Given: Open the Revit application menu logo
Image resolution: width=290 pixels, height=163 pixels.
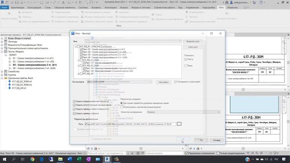Looking at the screenshot, I should click(2, 2).
